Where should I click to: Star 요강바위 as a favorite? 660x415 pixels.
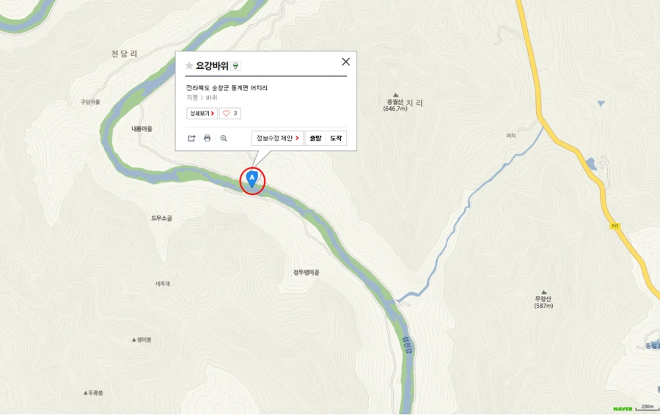(x=189, y=66)
